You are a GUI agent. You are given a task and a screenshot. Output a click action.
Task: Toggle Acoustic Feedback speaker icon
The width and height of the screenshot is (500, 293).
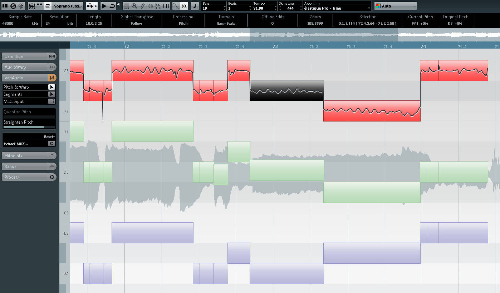point(21,6)
